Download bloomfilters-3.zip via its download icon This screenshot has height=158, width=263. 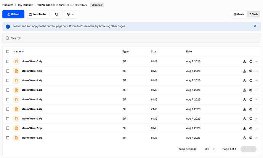coord(244,90)
